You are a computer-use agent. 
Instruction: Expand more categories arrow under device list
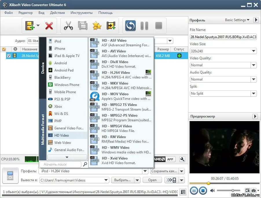[x=67, y=157]
